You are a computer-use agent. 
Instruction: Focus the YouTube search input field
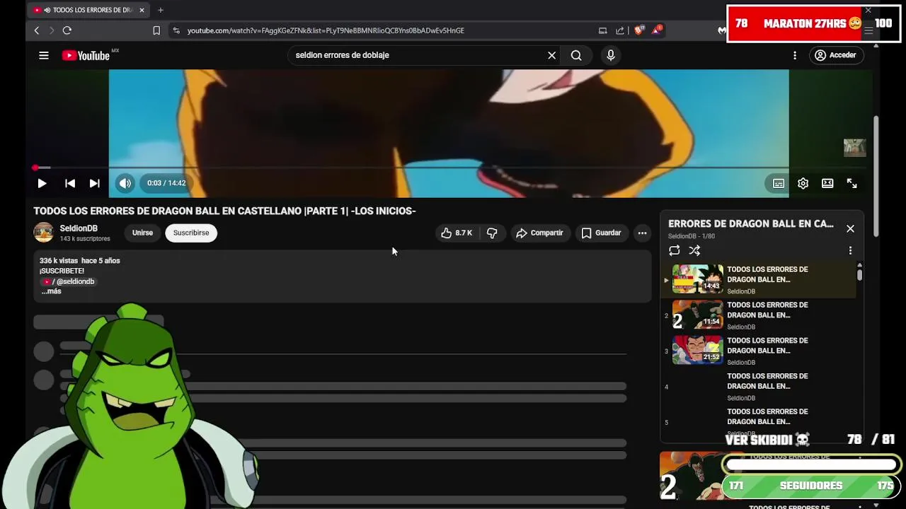point(418,55)
